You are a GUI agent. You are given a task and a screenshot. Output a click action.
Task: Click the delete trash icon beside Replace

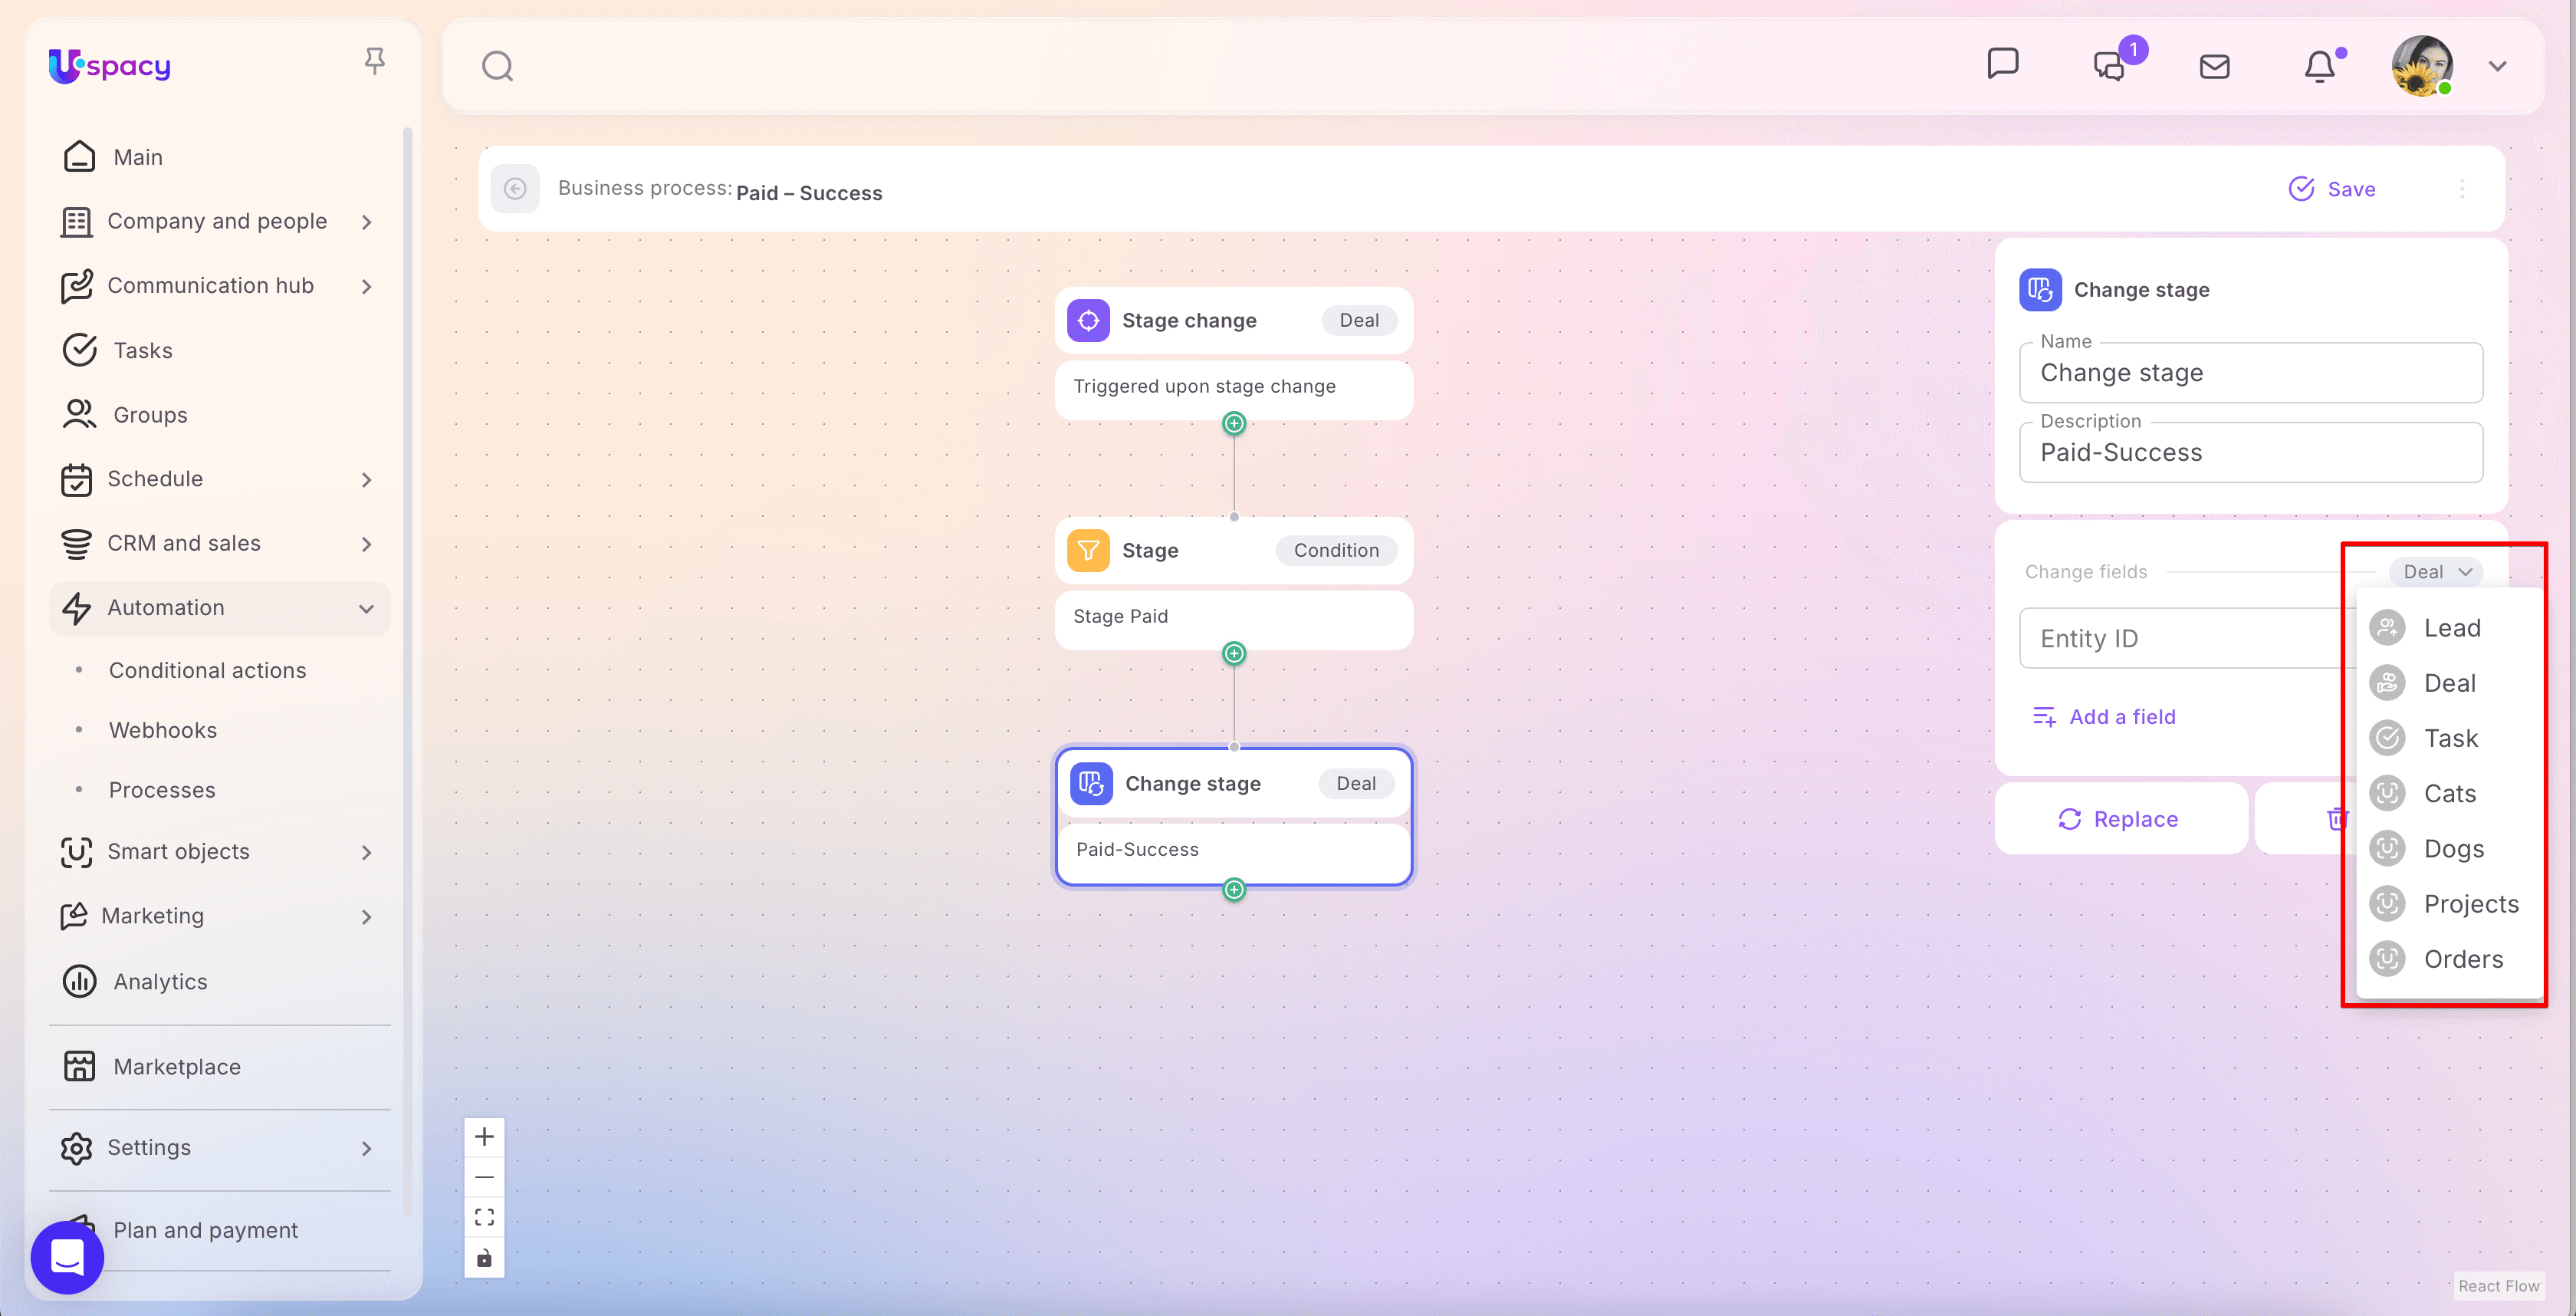coord(2334,819)
